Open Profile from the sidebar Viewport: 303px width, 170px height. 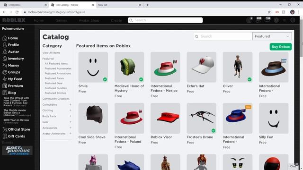(x=11, y=45)
